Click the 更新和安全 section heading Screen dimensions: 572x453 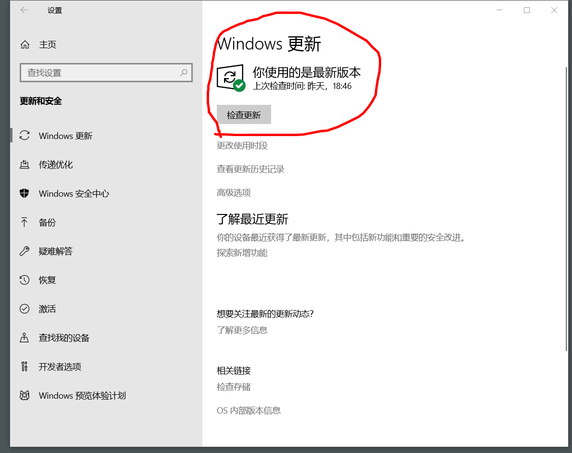point(40,101)
